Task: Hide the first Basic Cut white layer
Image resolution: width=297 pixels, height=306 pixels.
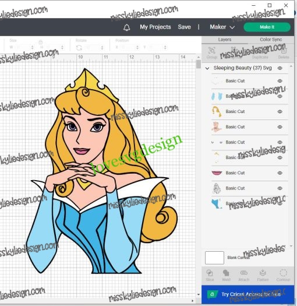Action: pos(280,81)
